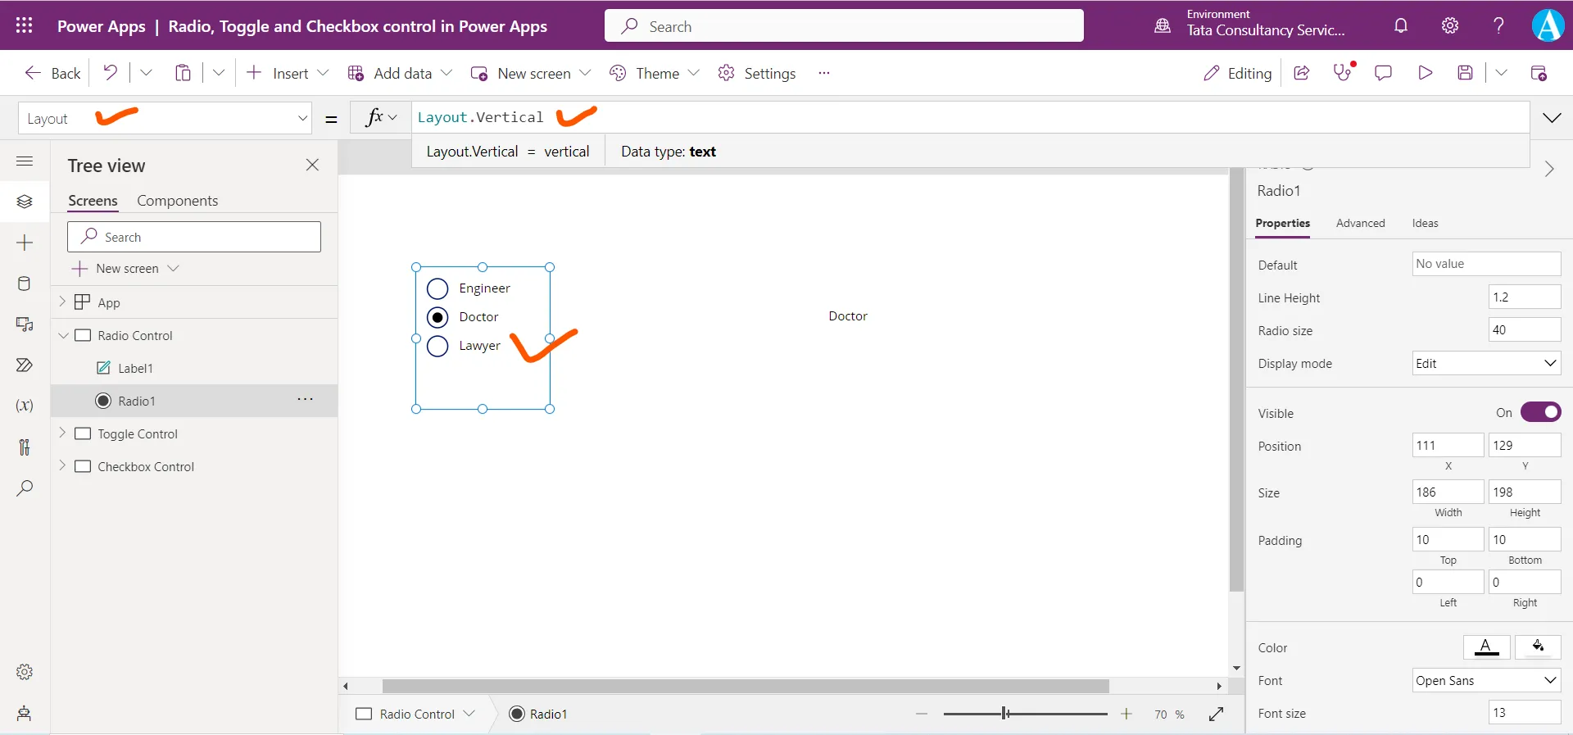The width and height of the screenshot is (1573, 735).
Task: Open the Comments icon
Action: pyautogui.click(x=1383, y=73)
